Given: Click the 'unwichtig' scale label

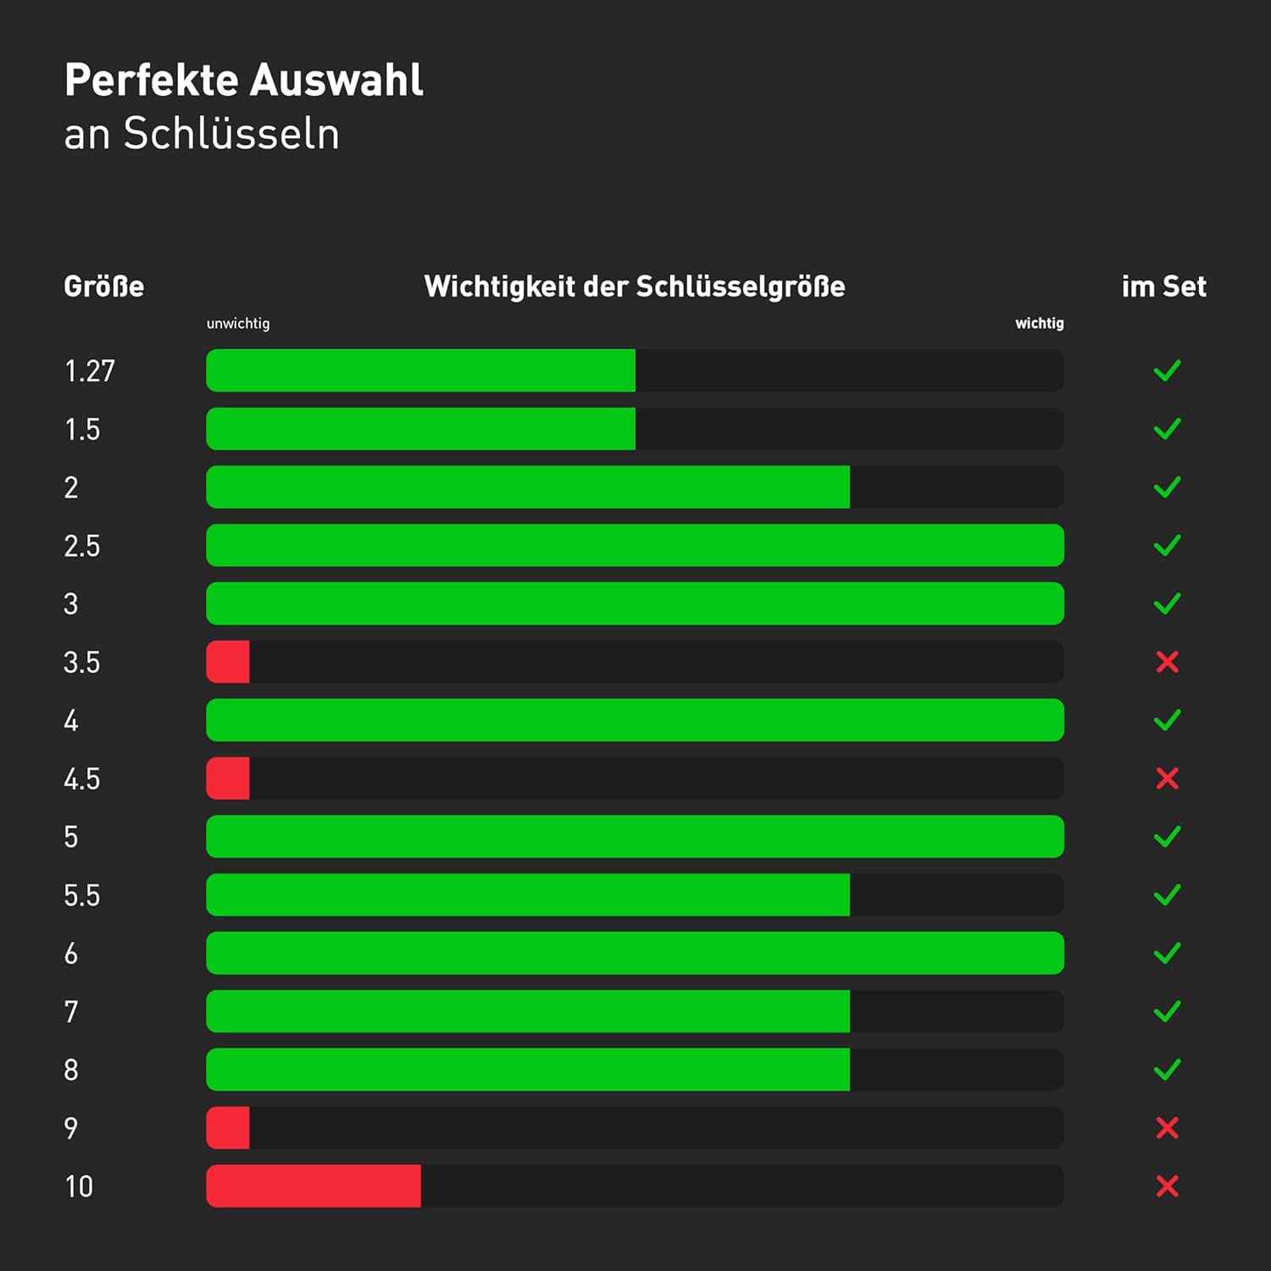Looking at the screenshot, I should tap(238, 324).
